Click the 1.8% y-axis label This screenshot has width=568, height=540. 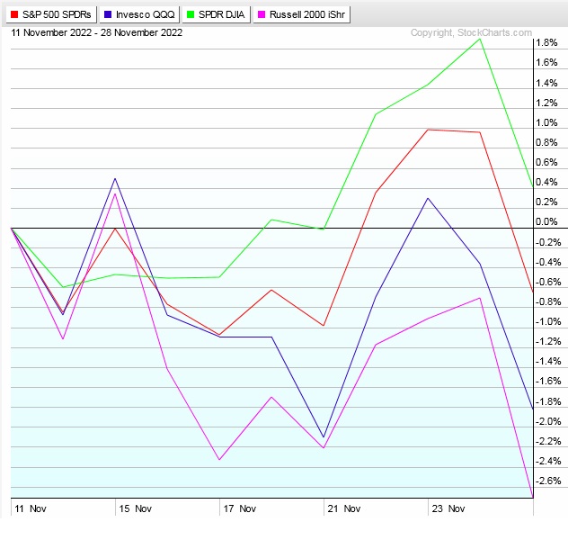click(x=546, y=43)
